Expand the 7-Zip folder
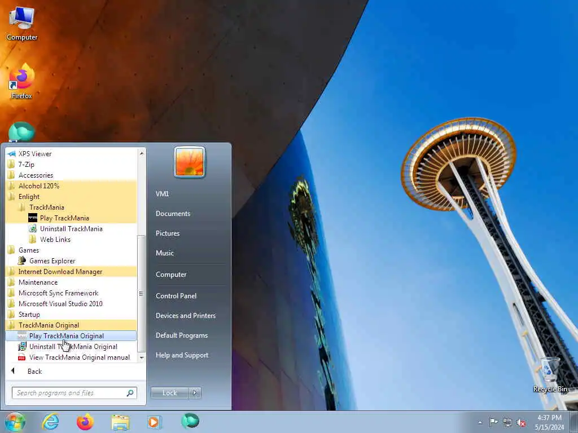This screenshot has width=578, height=433. (x=72, y=164)
